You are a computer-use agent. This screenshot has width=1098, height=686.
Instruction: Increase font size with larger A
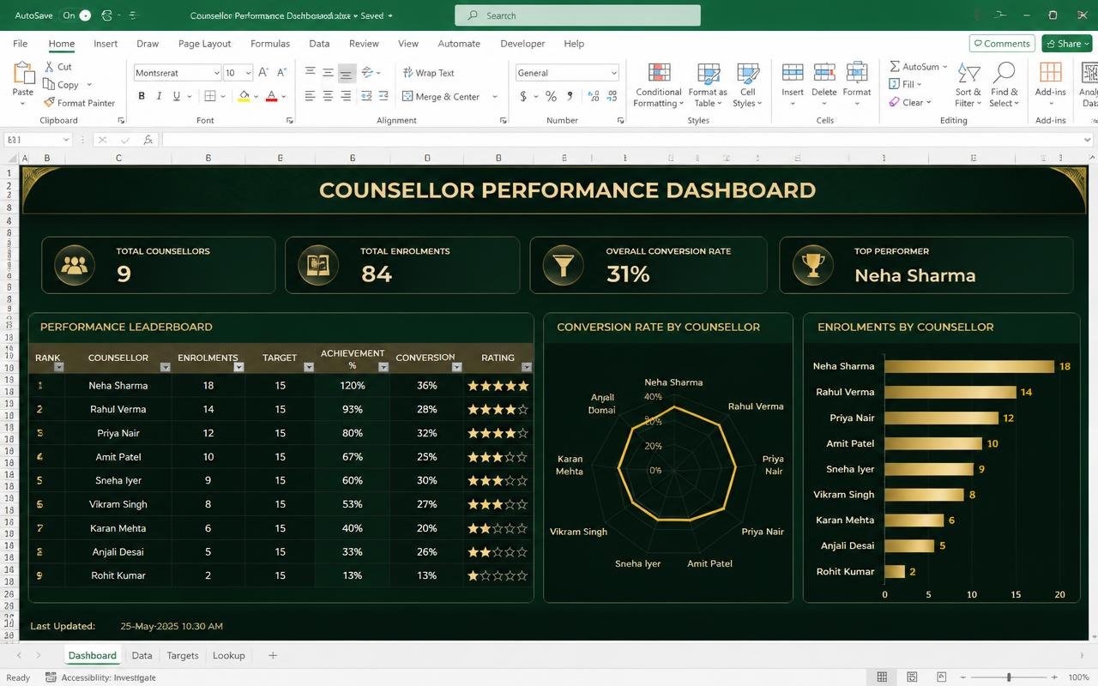pyautogui.click(x=263, y=73)
